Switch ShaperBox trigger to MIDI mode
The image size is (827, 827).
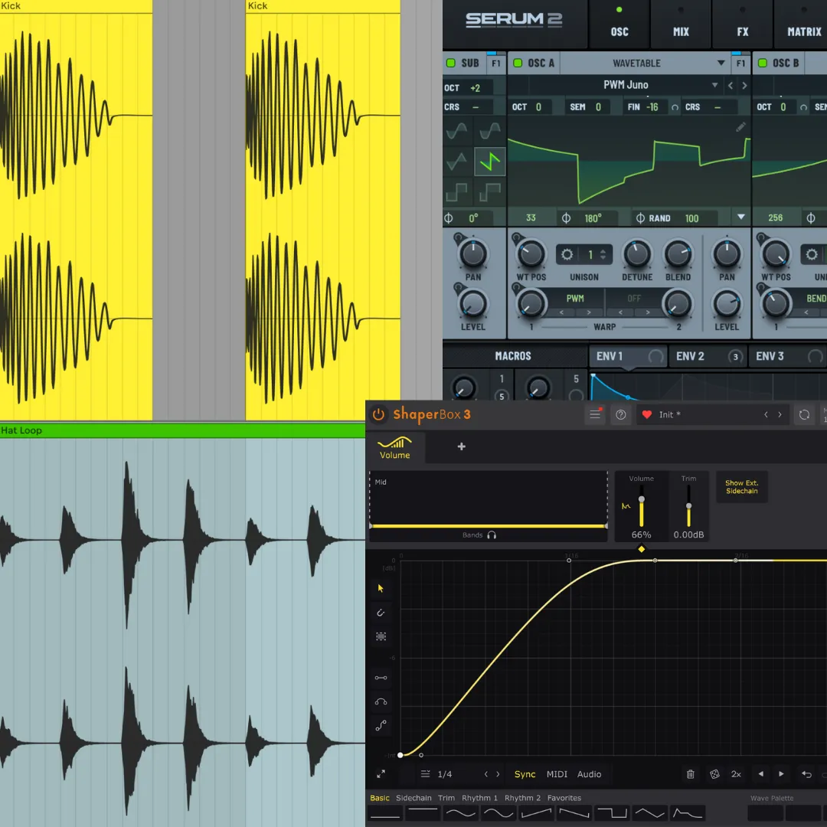coord(557,773)
